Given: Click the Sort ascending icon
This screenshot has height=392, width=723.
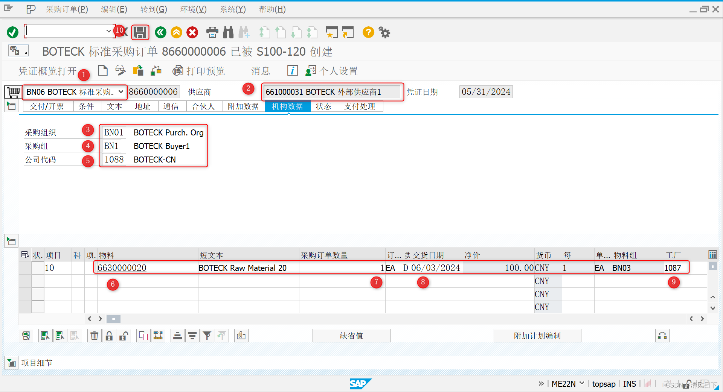Looking at the screenshot, I should 178,336.
